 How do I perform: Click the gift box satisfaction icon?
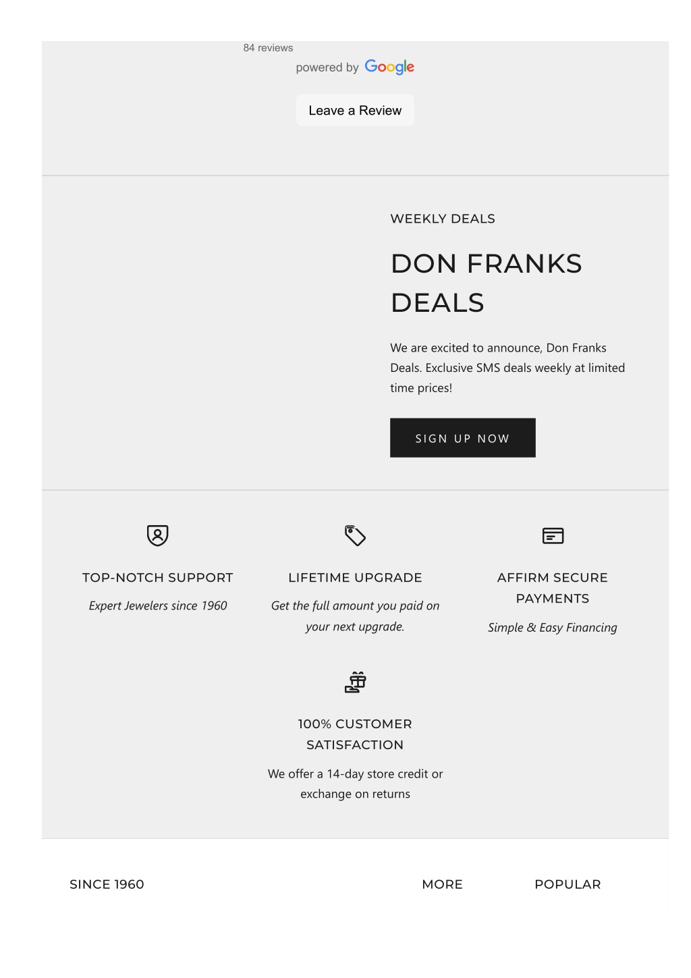[x=355, y=682]
